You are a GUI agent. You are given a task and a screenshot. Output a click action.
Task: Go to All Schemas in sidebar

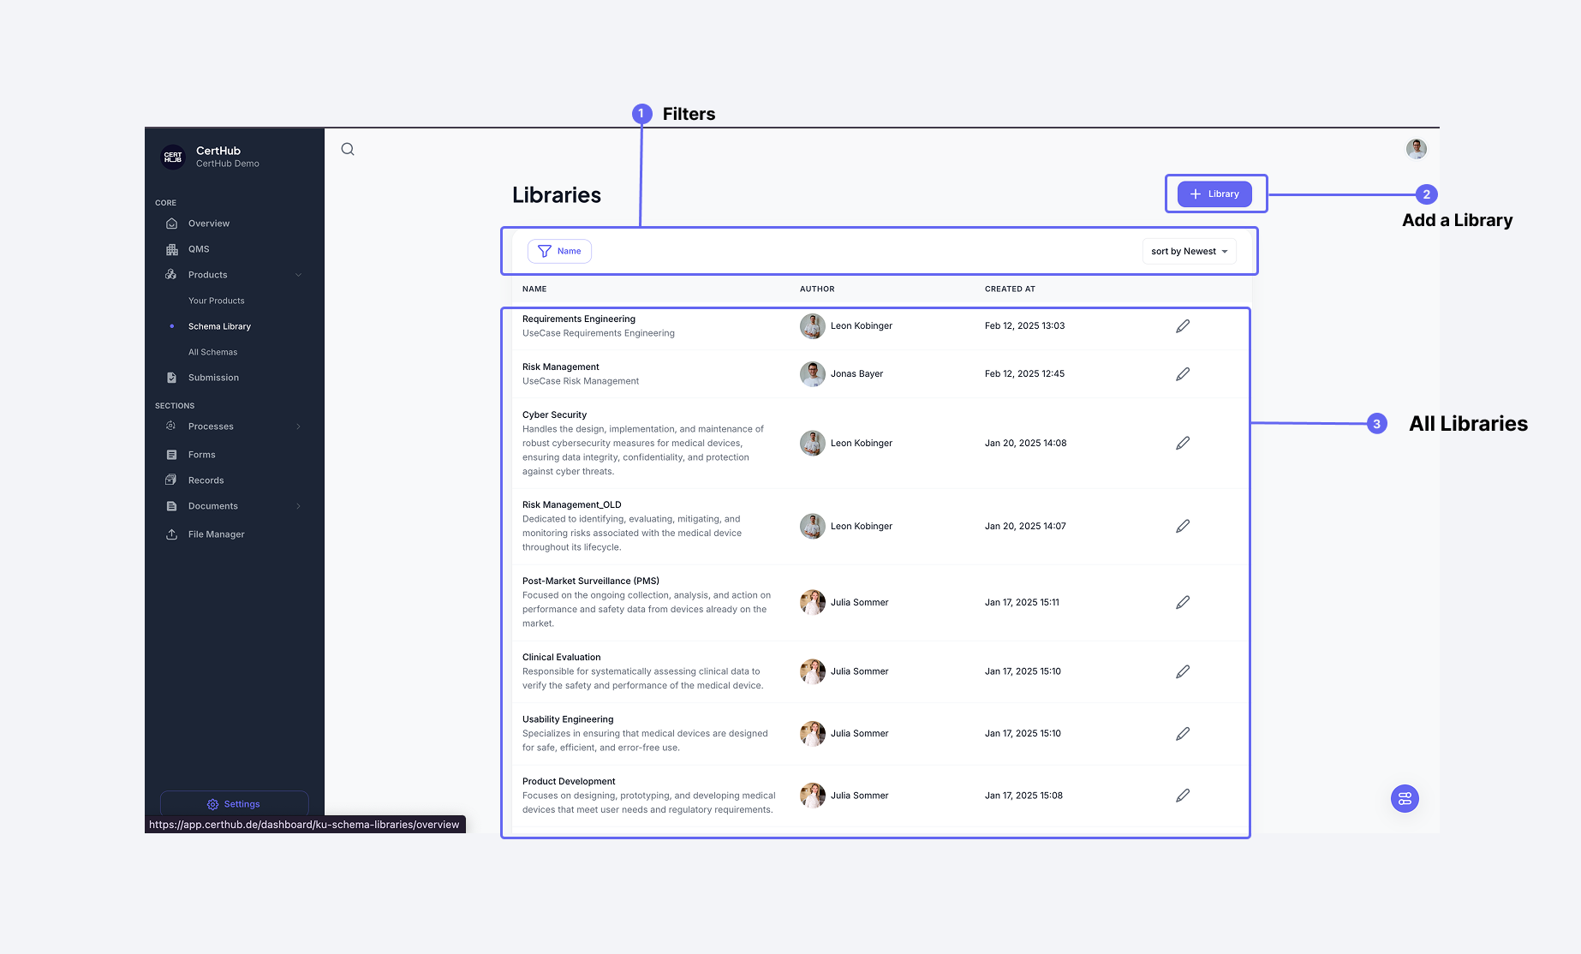pos(213,352)
